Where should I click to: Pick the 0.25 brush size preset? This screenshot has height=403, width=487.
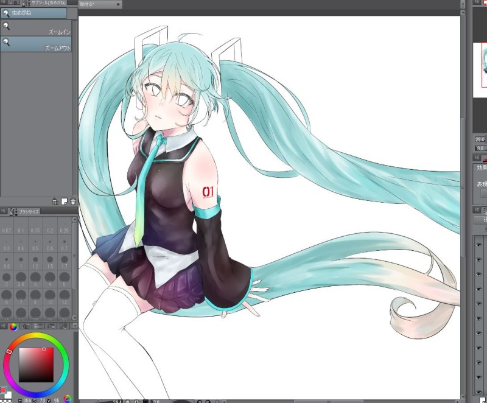pos(65,226)
